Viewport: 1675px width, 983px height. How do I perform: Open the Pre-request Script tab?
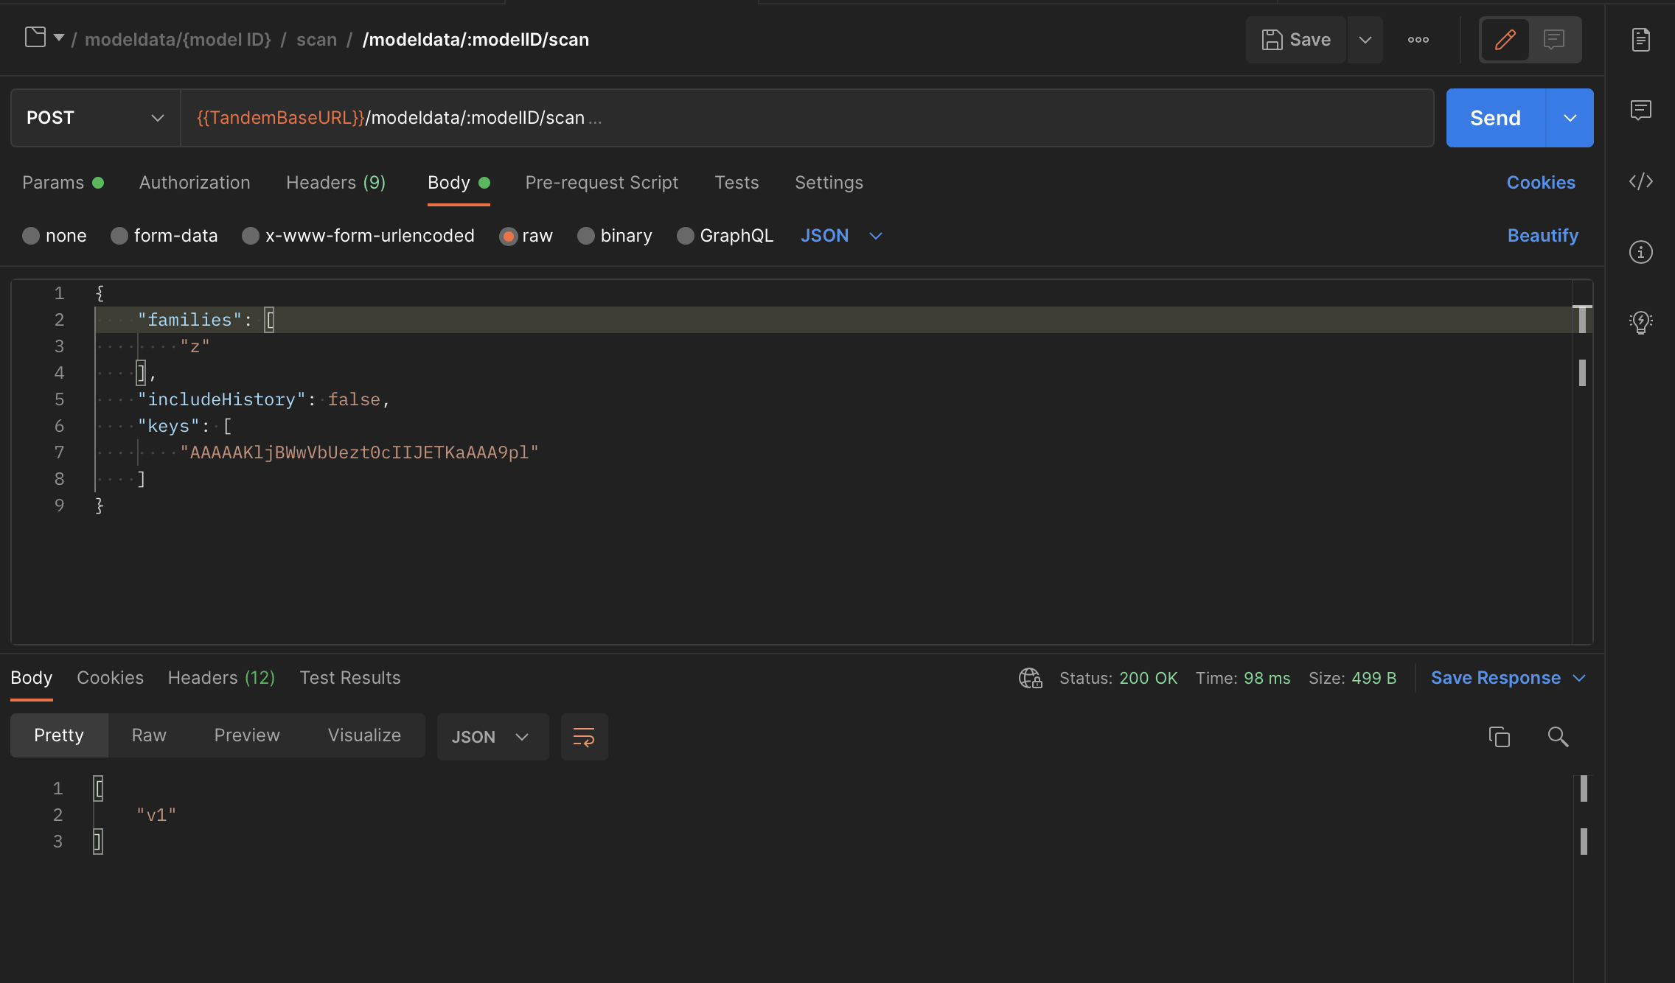602,183
